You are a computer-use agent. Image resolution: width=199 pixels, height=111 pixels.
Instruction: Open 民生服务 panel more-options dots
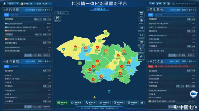click(x=195, y=10)
